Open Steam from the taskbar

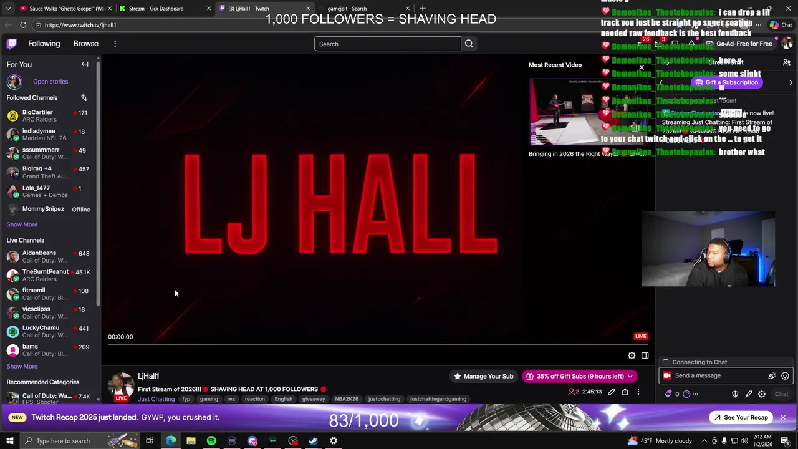coord(313,441)
